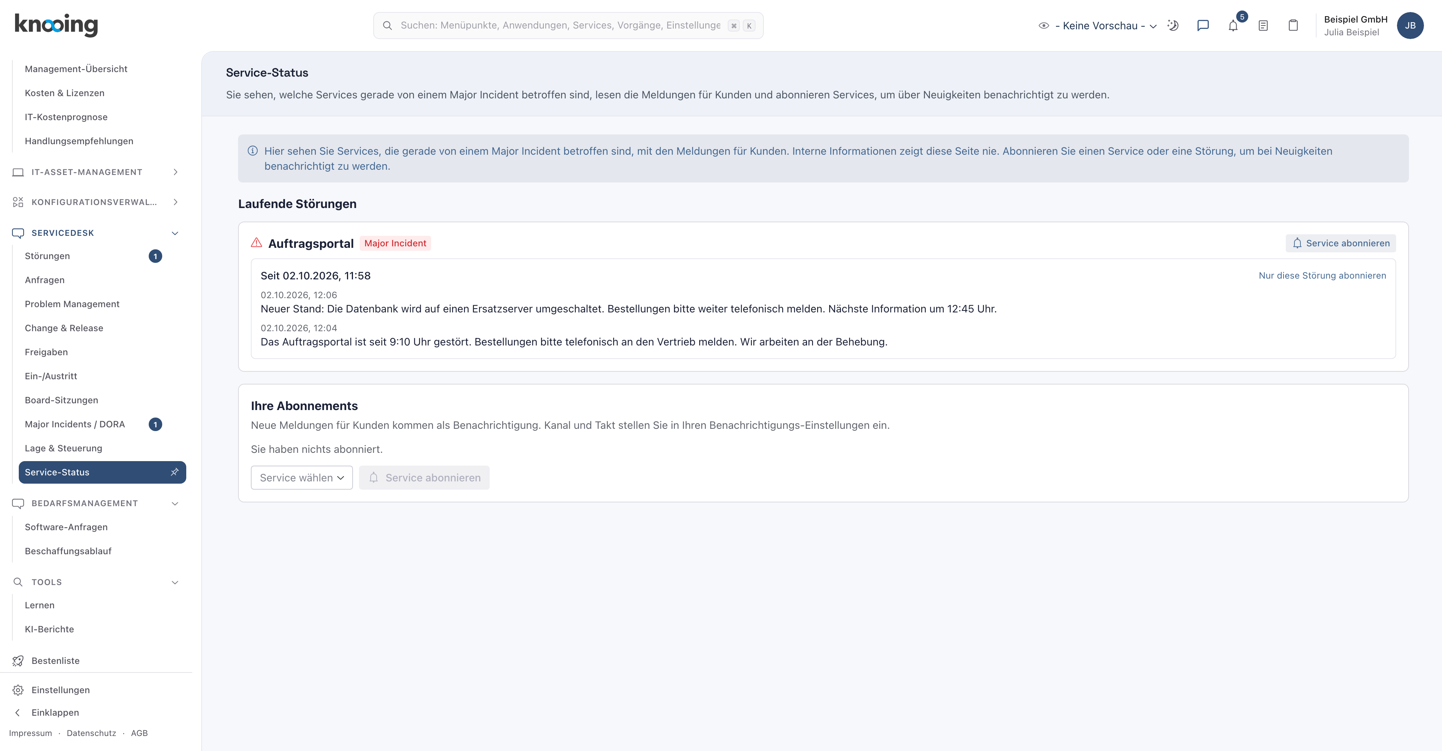Open KI-Berichte under Tools
Image resolution: width=1442 pixels, height=751 pixels.
[103, 629]
